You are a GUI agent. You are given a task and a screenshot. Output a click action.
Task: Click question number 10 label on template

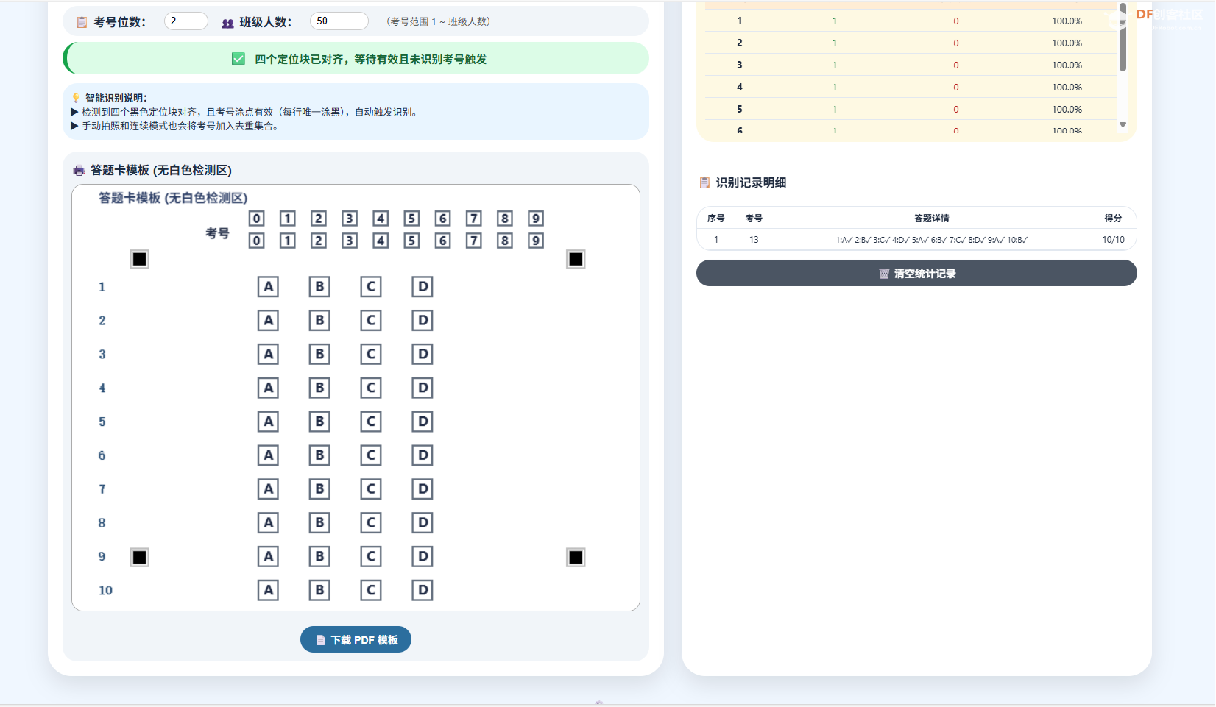tap(105, 591)
